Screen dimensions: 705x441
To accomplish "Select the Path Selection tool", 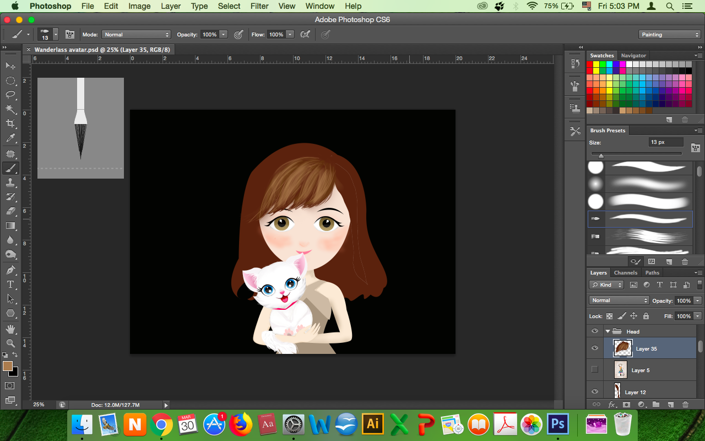I will (10, 299).
